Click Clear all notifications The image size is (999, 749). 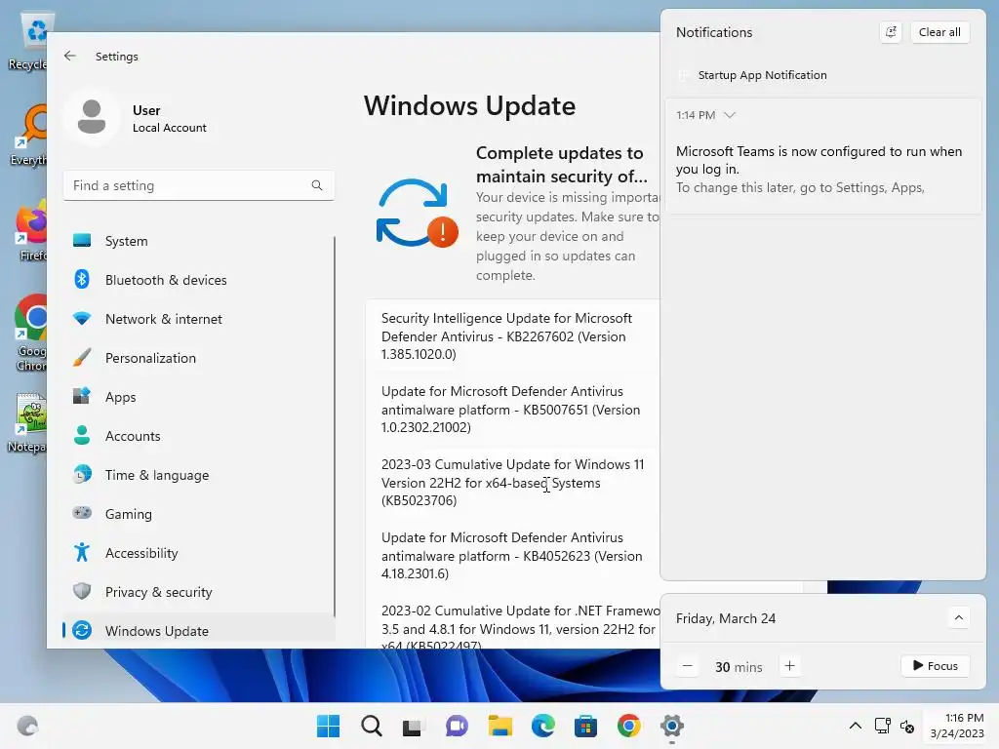point(939,32)
